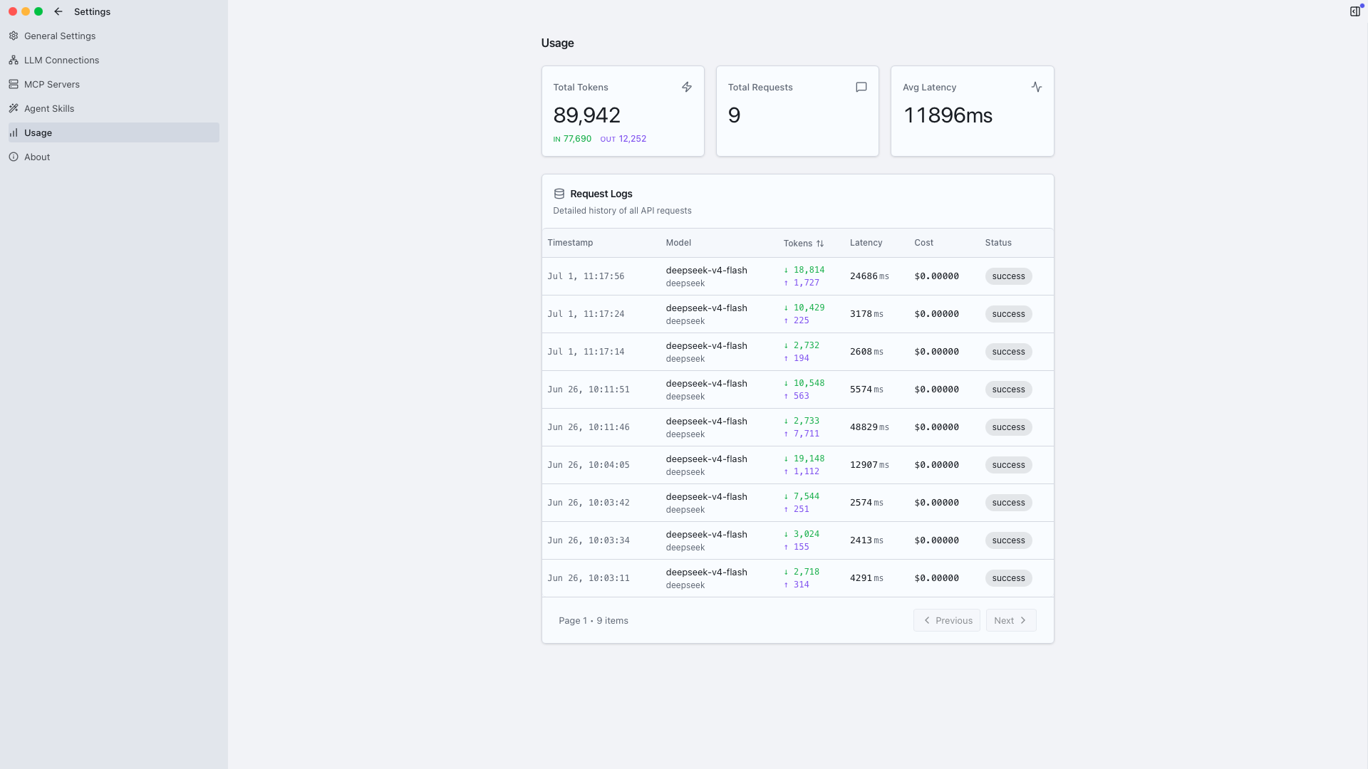Click the database icon beside Request Logs

coord(559,194)
